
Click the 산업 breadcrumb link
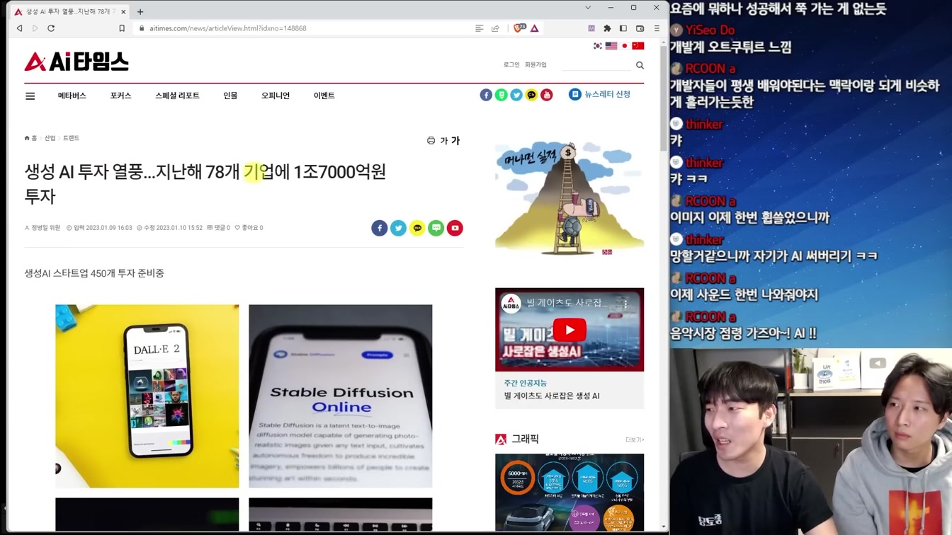tap(50, 138)
